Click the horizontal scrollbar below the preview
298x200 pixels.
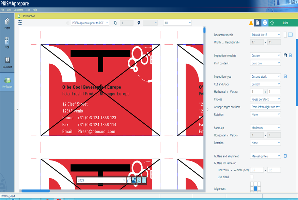(x=35, y=191)
